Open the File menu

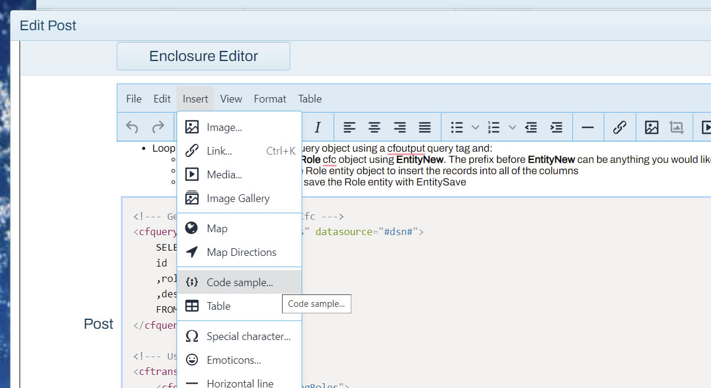pyautogui.click(x=134, y=99)
